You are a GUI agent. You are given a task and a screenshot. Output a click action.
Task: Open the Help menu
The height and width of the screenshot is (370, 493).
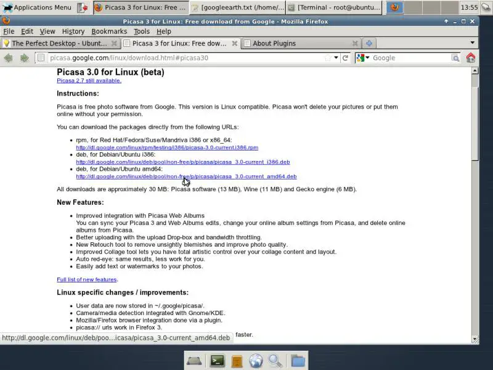(x=164, y=31)
